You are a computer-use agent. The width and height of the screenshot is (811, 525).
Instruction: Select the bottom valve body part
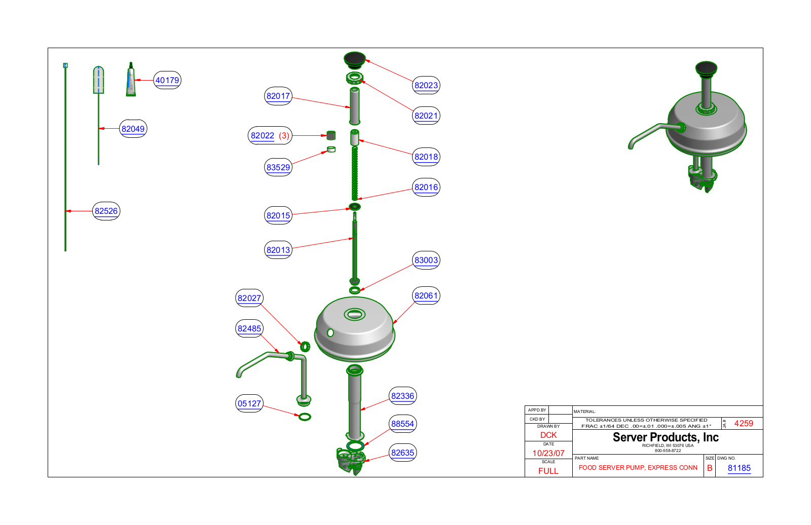point(351,461)
